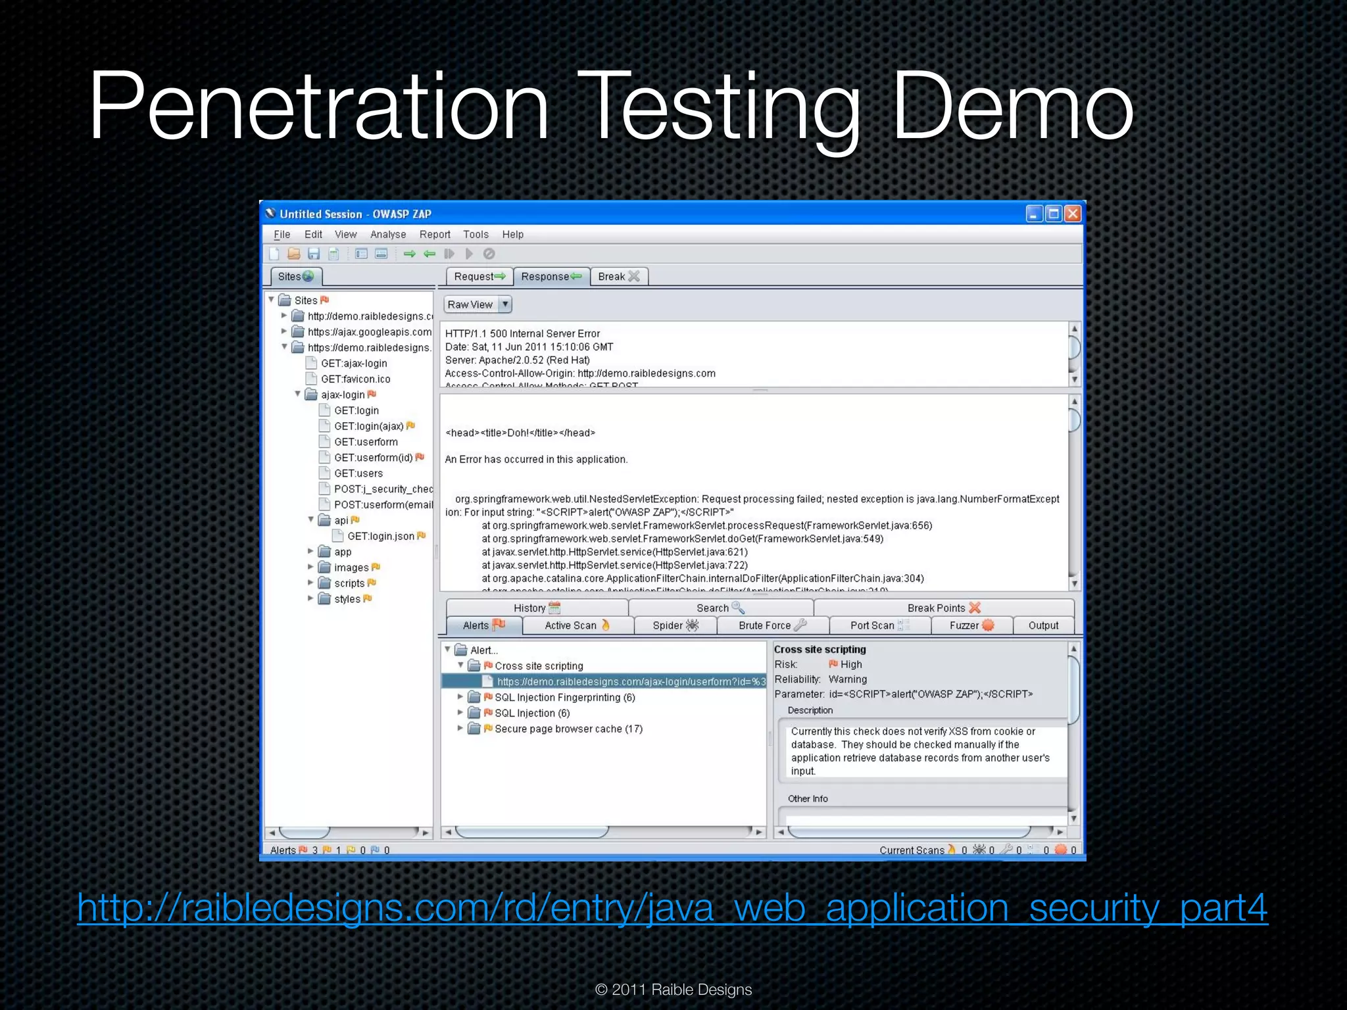The width and height of the screenshot is (1347, 1010).
Task: Click the Save Session floppy icon
Action: coord(314,254)
